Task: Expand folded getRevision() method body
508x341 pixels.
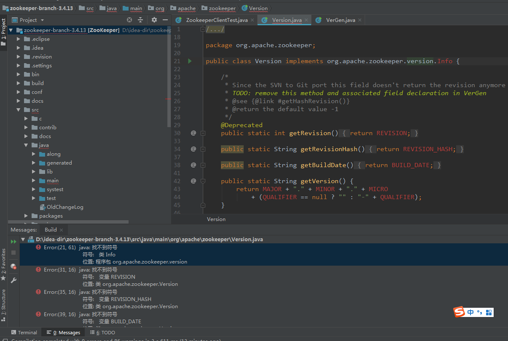Action: (203, 133)
